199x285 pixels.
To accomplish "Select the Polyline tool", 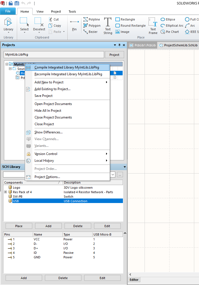I will [x=92, y=19].
